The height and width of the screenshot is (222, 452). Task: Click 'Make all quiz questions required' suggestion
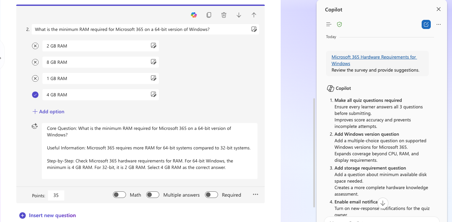(x=368, y=100)
